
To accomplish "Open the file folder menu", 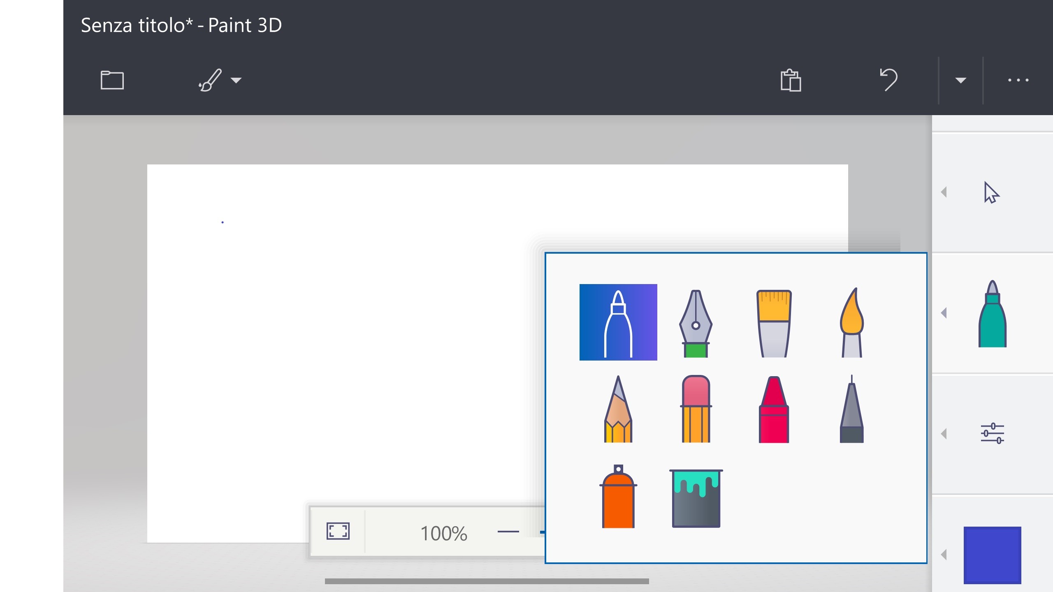I will [111, 80].
